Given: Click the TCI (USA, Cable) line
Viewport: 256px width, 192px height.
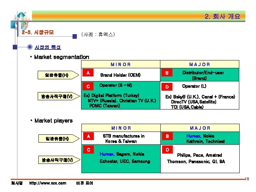Looking at the screenshot, I should (187, 107).
